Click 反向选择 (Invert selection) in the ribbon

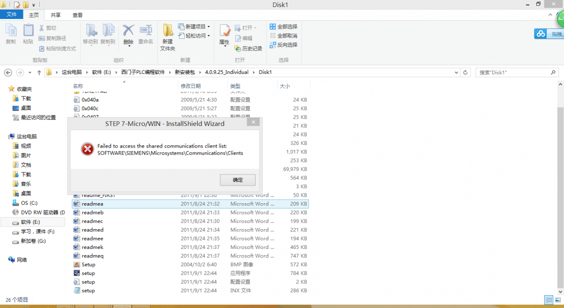283,45
